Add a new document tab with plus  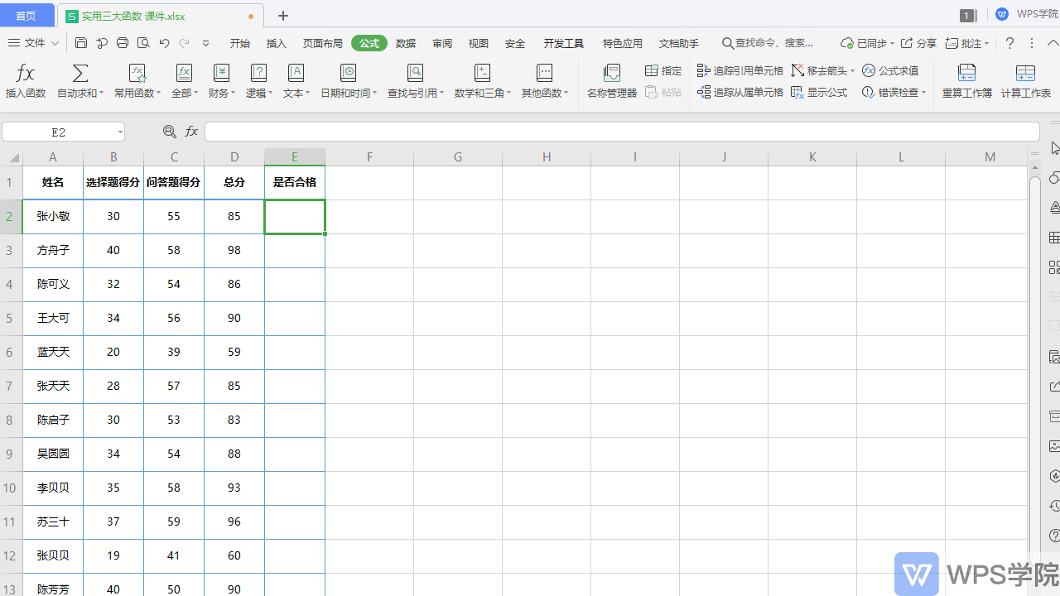pos(283,16)
